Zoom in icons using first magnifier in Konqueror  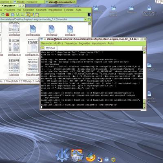point(18,15)
